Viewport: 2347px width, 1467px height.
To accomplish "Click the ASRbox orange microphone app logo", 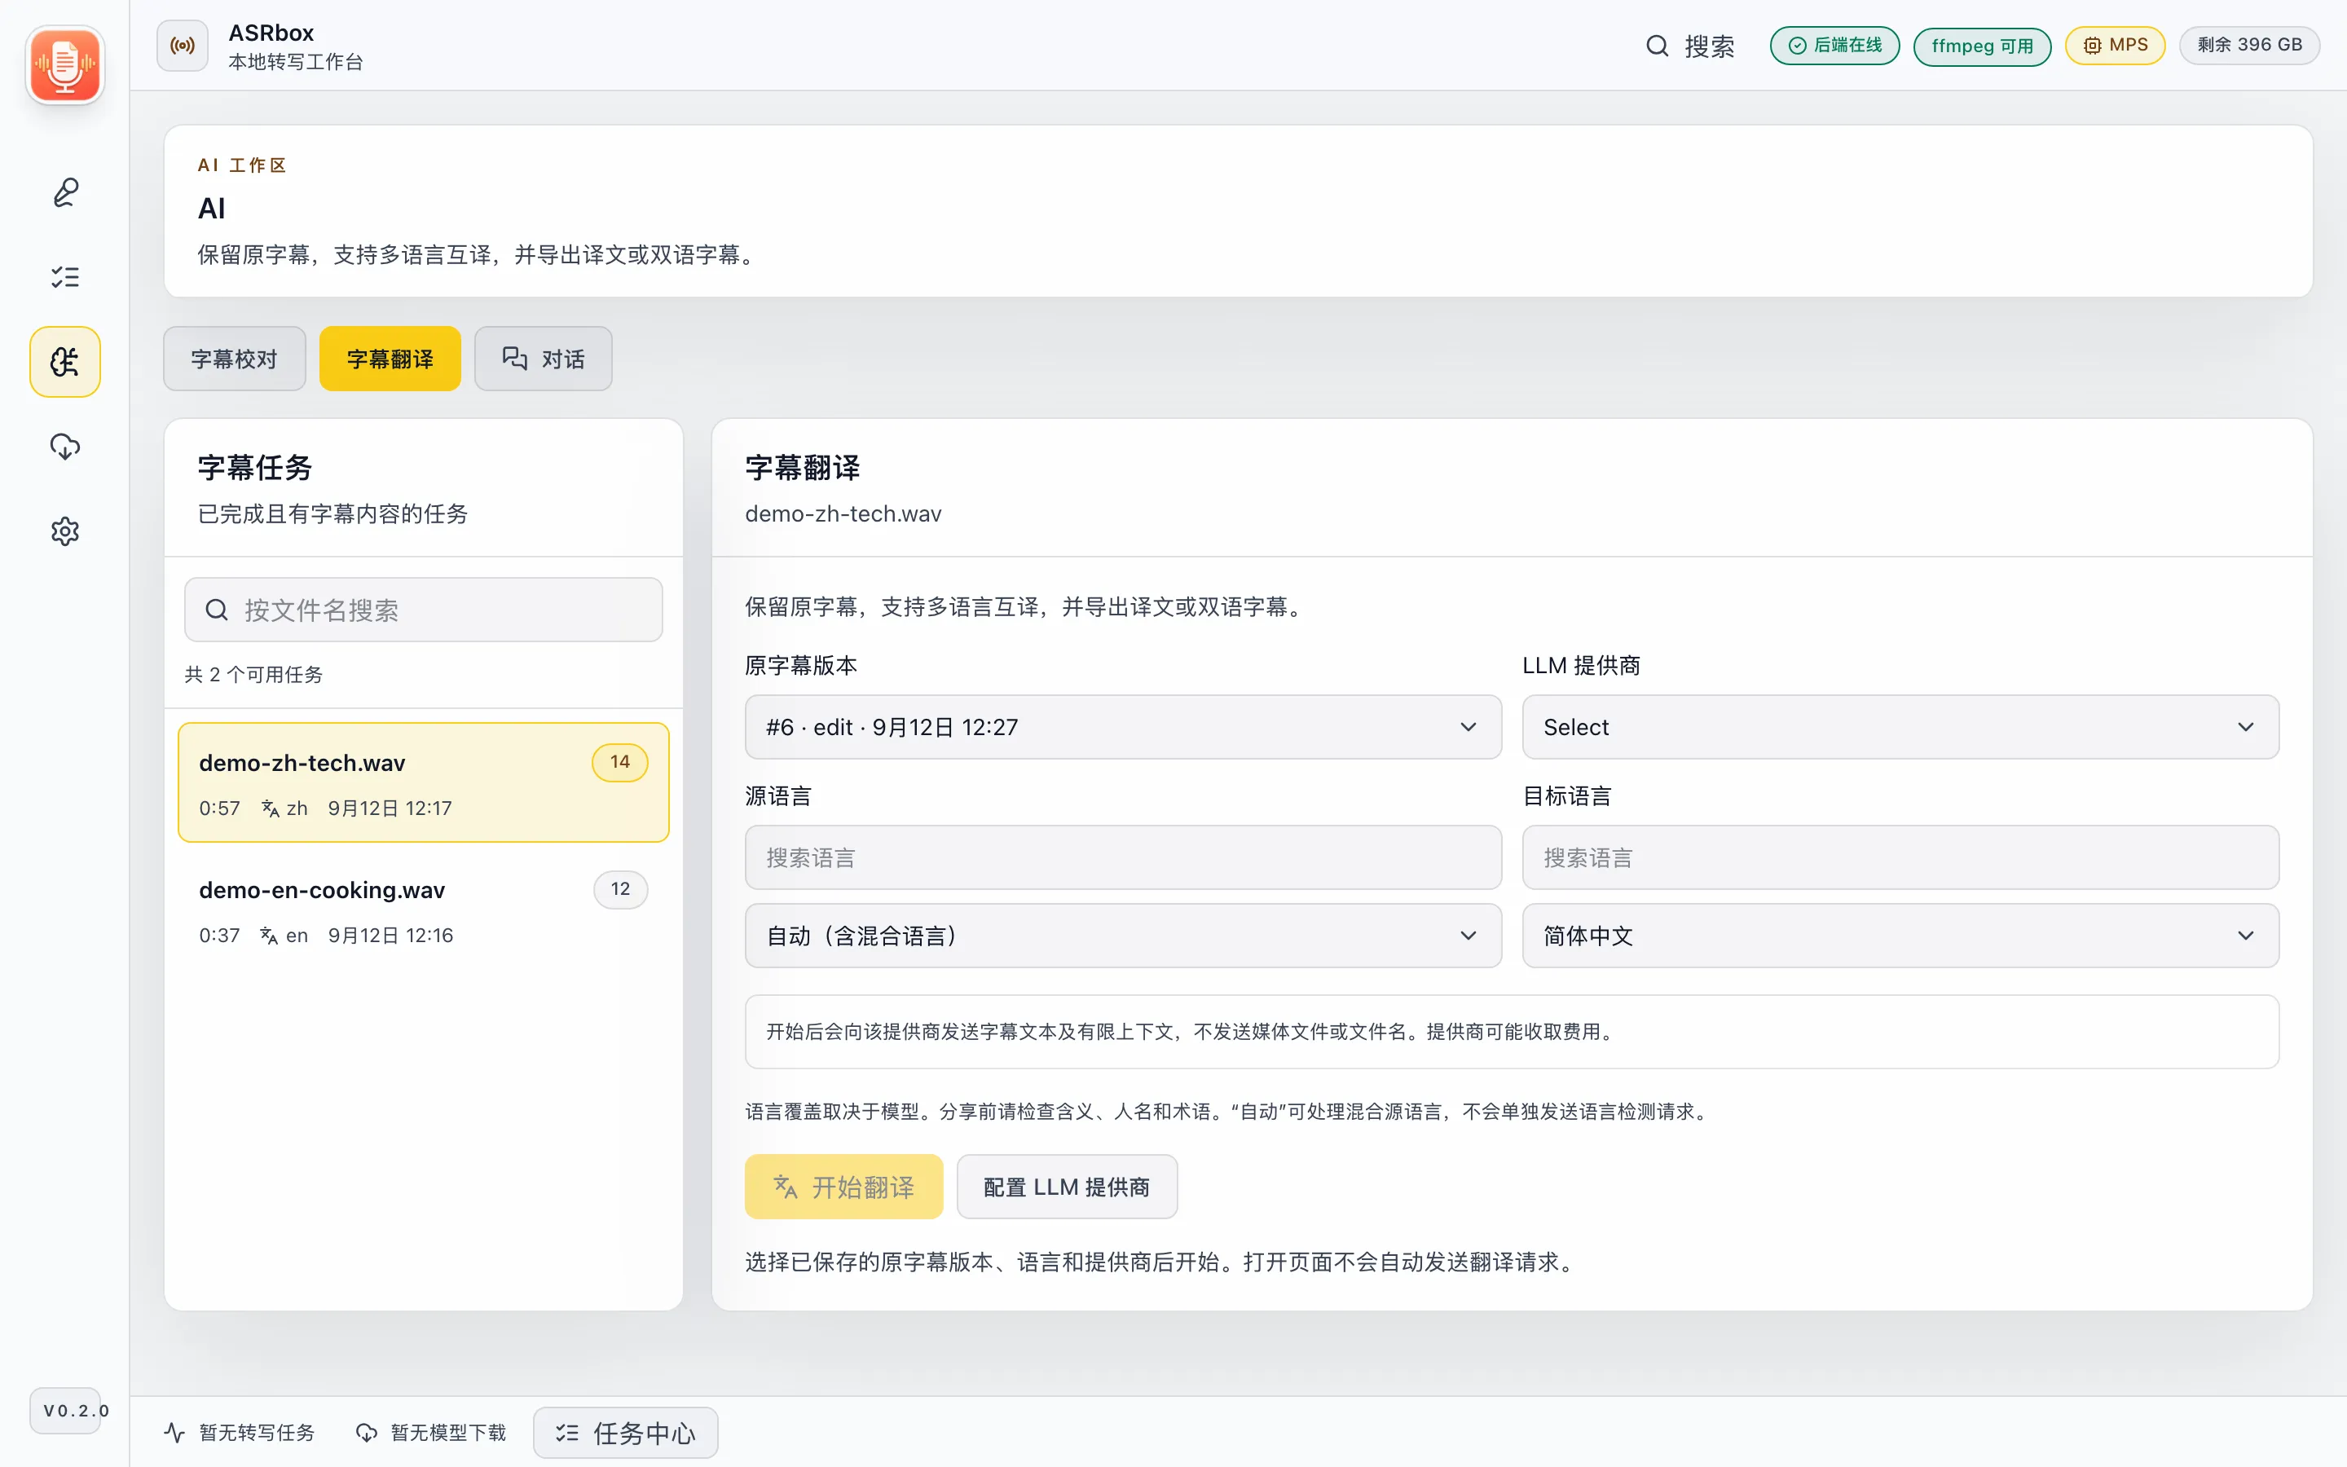I will (x=64, y=65).
